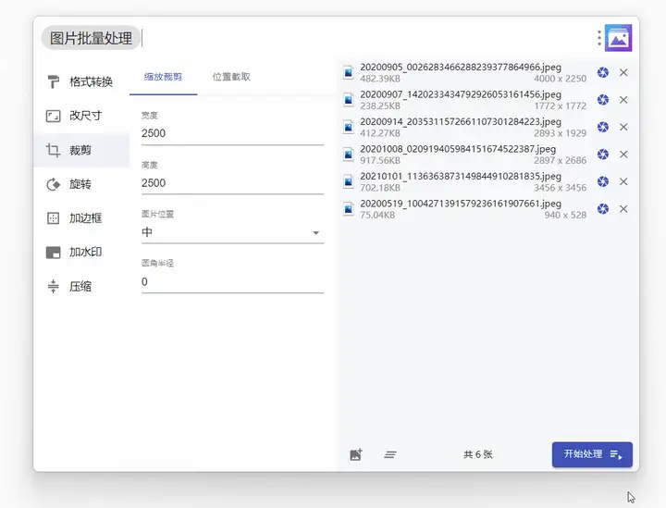The width and height of the screenshot is (666, 508).
Task: Click the purple picture app logo
Action: click(x=619, y=38)
